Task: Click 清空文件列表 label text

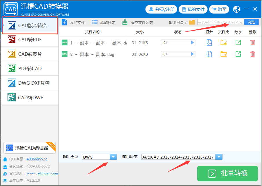Action: (x=142, y=23)
